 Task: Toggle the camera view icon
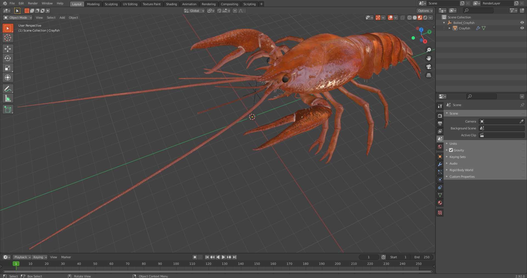(x=428, y=67)
